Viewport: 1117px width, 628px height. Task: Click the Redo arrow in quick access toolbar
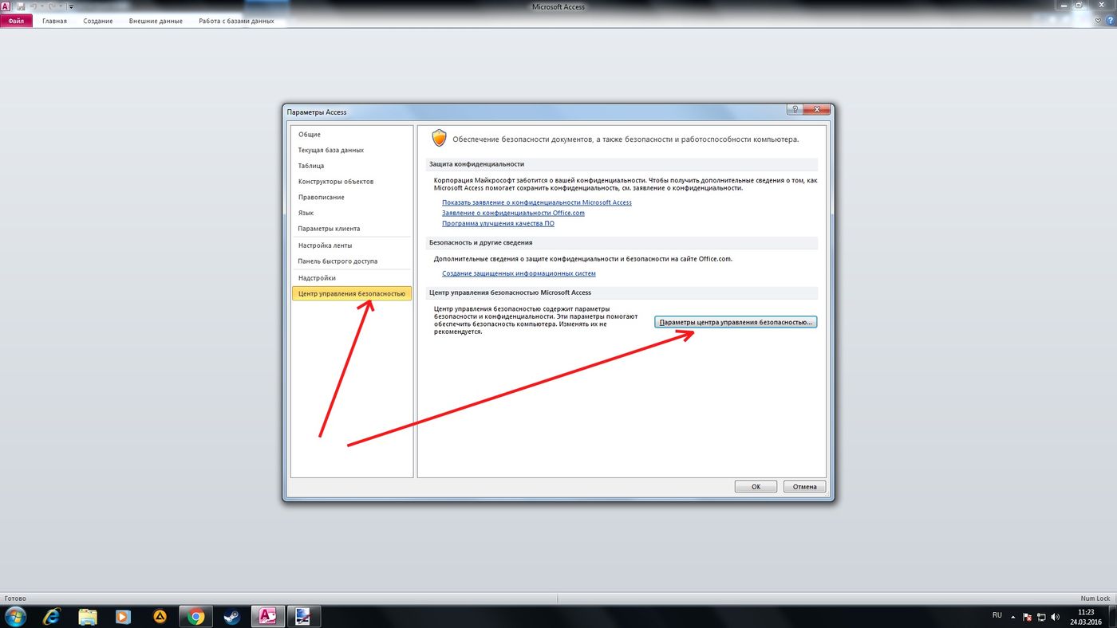[53, 6]
